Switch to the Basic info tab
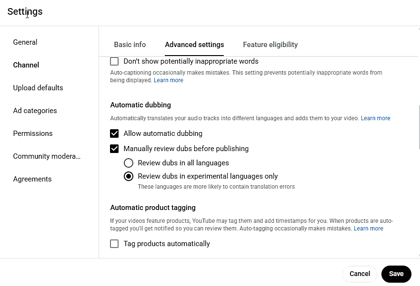420x286 pixels. click(130, 44)
